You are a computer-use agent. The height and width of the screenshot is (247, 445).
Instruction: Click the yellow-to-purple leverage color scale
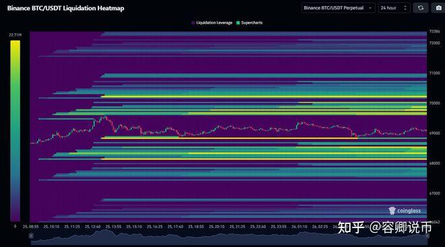[16, 131]
